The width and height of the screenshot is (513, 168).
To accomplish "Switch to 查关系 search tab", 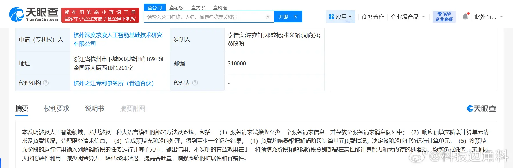I will [198, 8].
